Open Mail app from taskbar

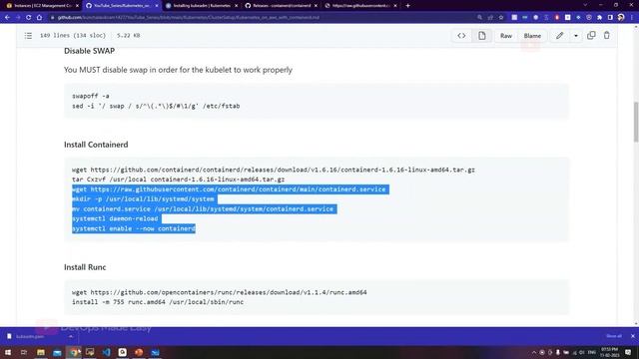coord(57,352)
